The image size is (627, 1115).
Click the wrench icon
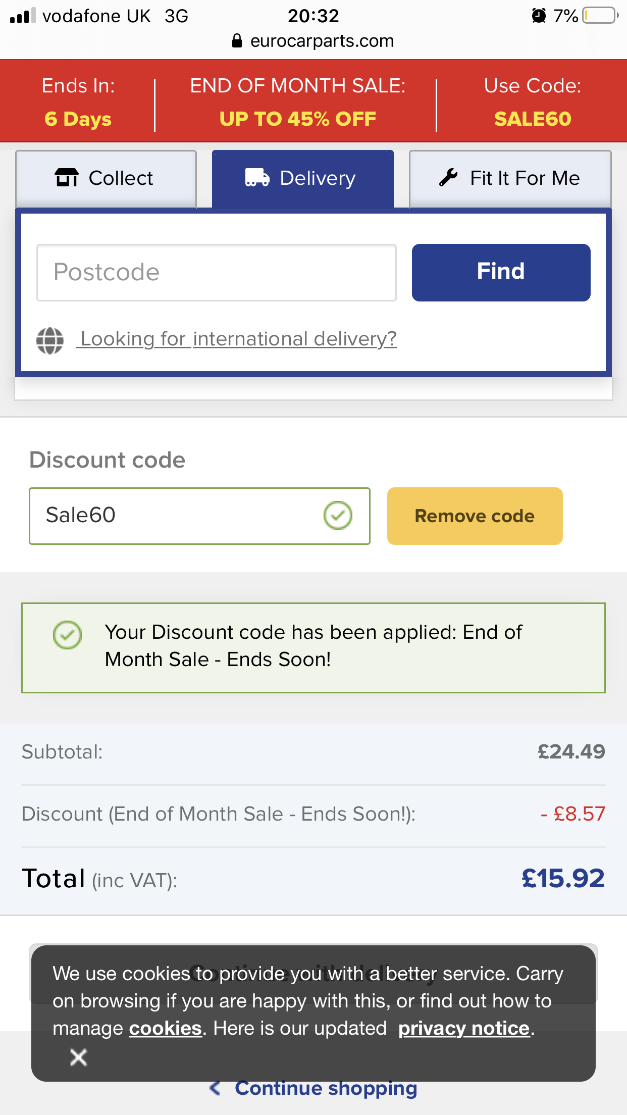coord(448,178)
